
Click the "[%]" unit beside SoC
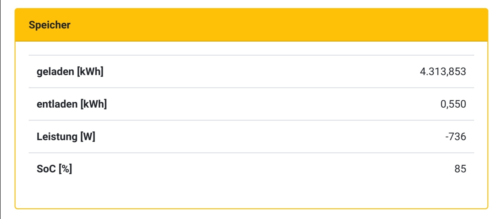(65, 169)
